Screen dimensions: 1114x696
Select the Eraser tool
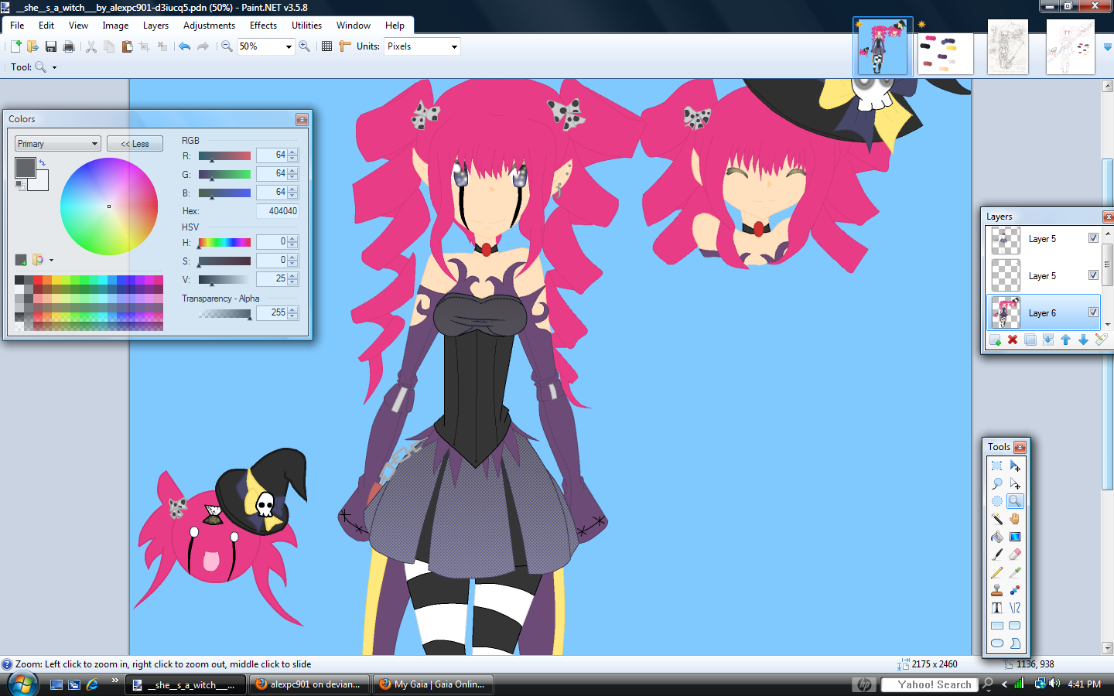[1015, 554]
